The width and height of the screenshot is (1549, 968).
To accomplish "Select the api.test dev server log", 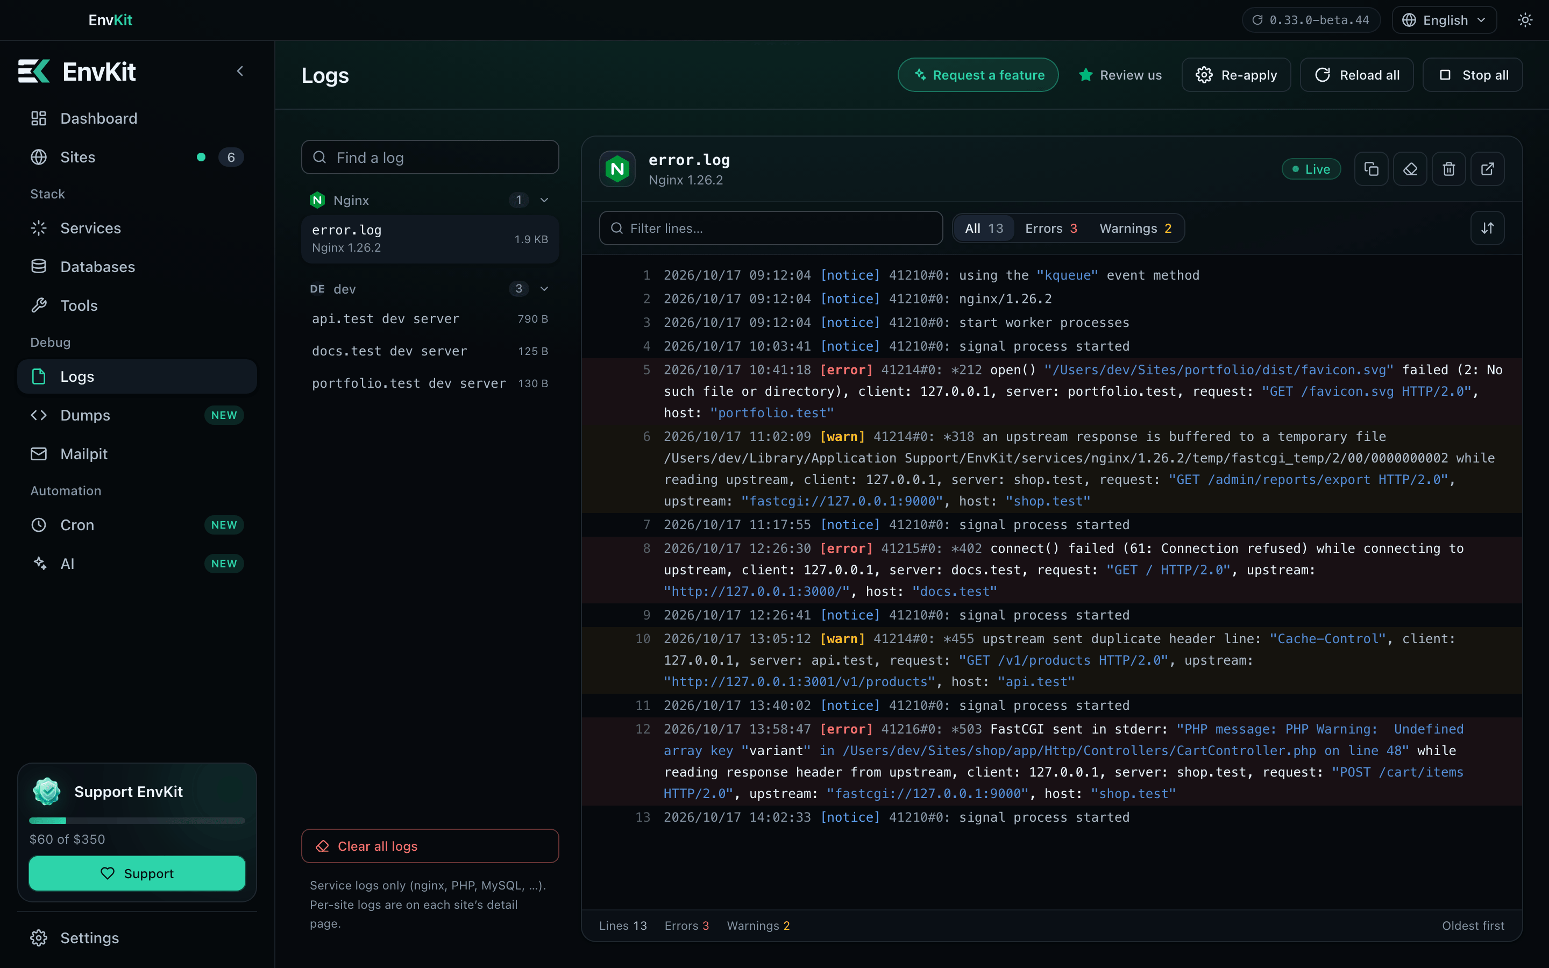I will click(x=430, y=319).
